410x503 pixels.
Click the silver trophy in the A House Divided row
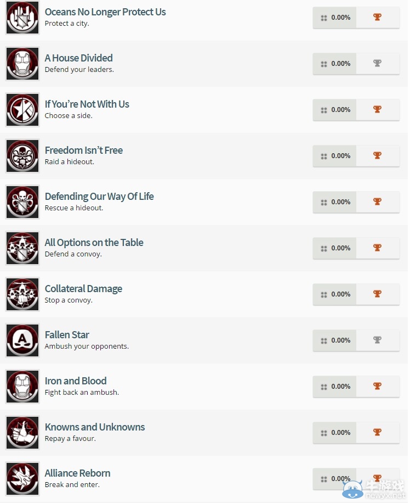377,63
